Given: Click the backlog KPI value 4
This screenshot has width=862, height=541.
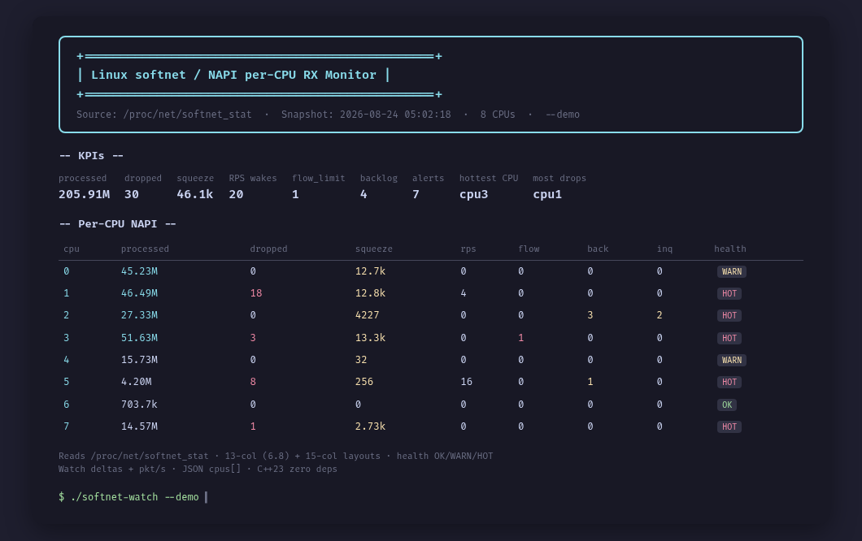Looking at the screenshot, I should pyautogui.click(x=364, y=194).
